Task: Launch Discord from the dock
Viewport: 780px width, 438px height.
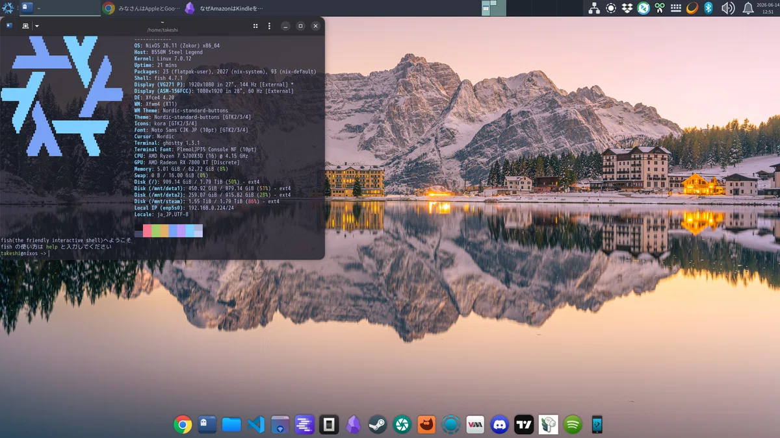Action: pyautogui.click(x=500, y=424)
